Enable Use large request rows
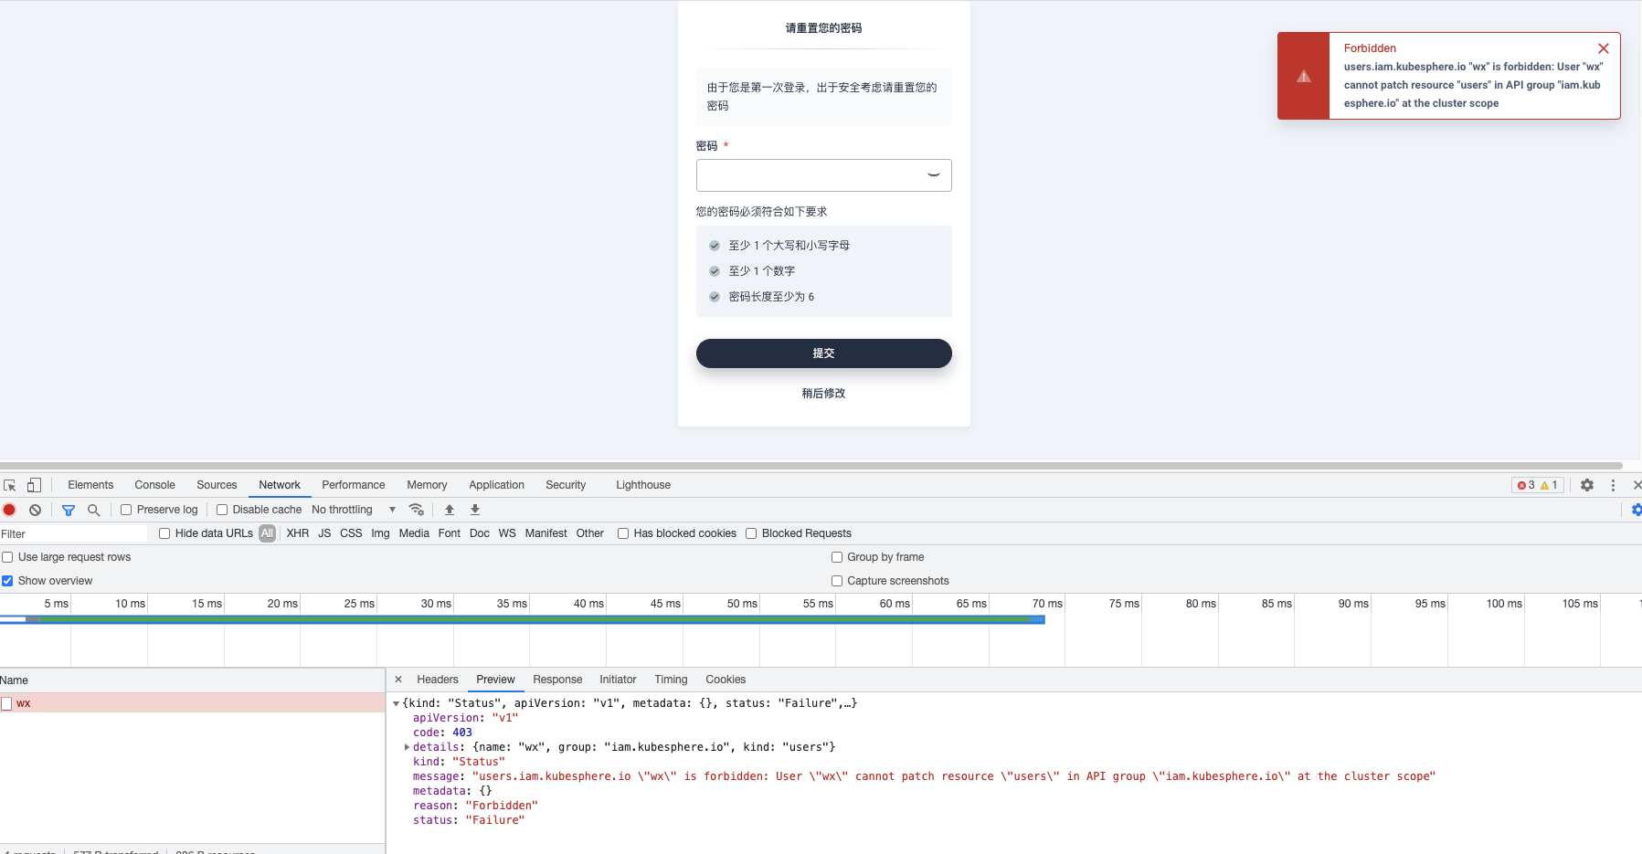The image size is (1642, 854). pyautogui.click(x=7, y=557)
